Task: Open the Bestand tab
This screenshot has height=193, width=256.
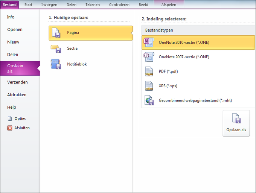Action: click(x=9, y=5)
